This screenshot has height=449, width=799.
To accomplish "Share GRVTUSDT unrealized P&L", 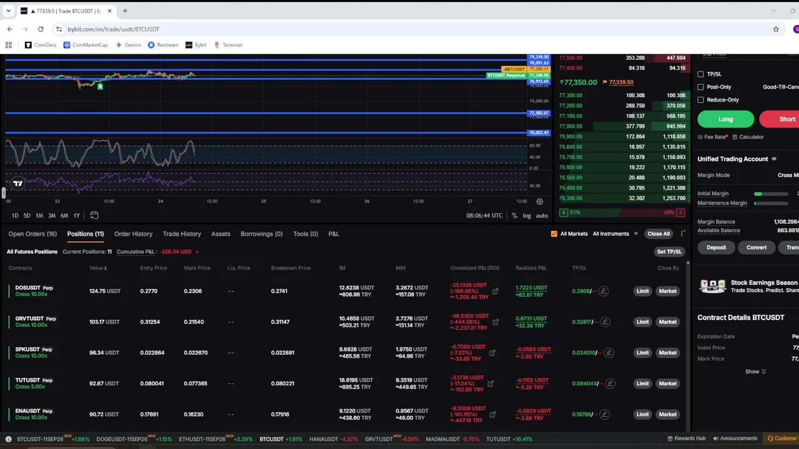I will pyautogui.click(x=496, y=322).
